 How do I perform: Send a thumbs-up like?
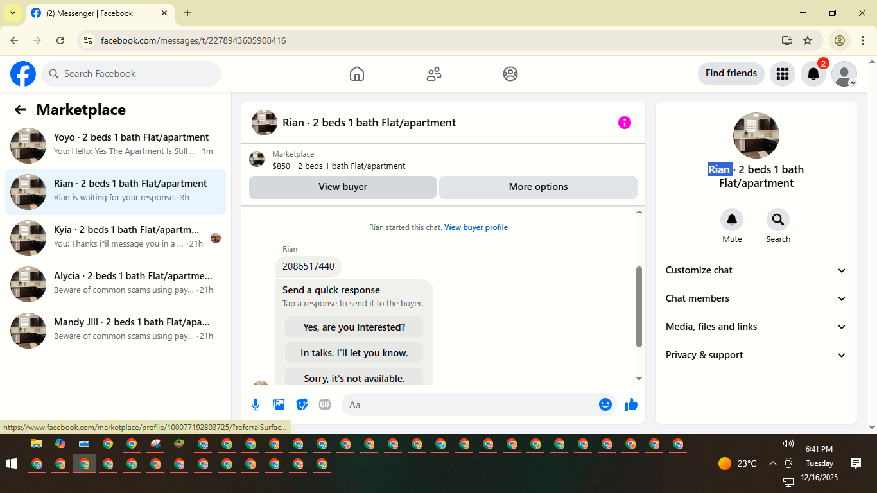[631, 404]
